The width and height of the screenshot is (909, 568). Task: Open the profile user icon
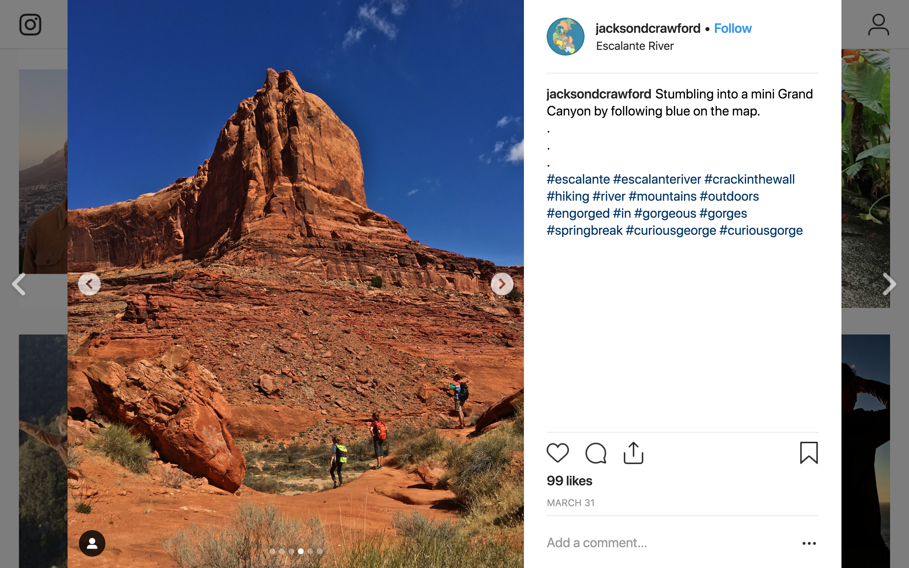click(878, 25)
